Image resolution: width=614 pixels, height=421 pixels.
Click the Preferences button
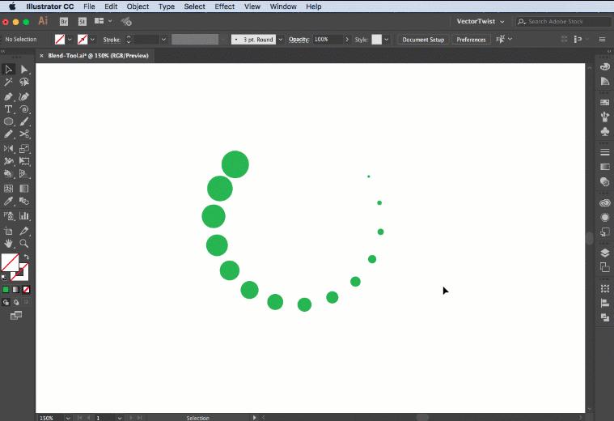[471, 40]
